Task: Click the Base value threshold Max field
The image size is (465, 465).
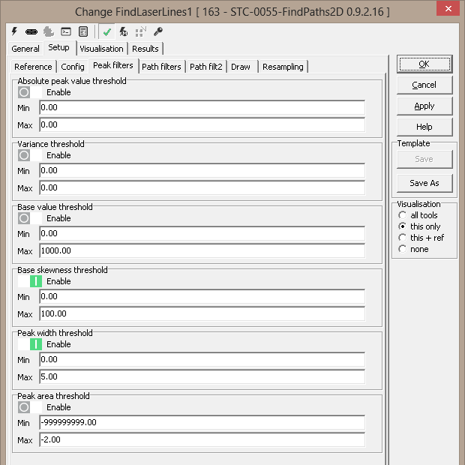Action: pyautogui.click(x=201, y=250)
